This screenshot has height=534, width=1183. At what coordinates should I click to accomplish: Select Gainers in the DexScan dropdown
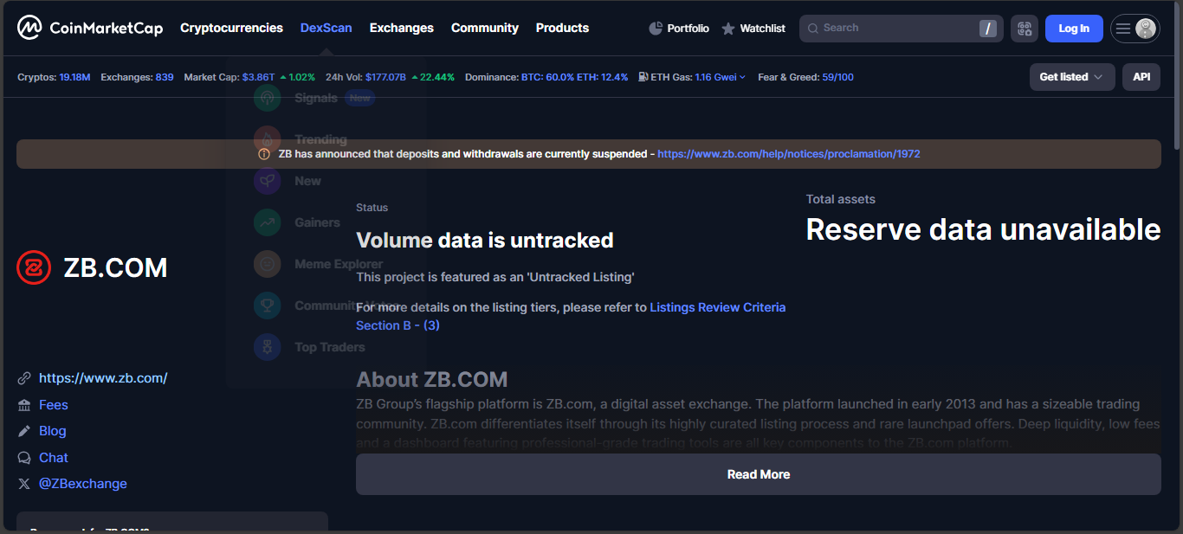coord(317,222)
